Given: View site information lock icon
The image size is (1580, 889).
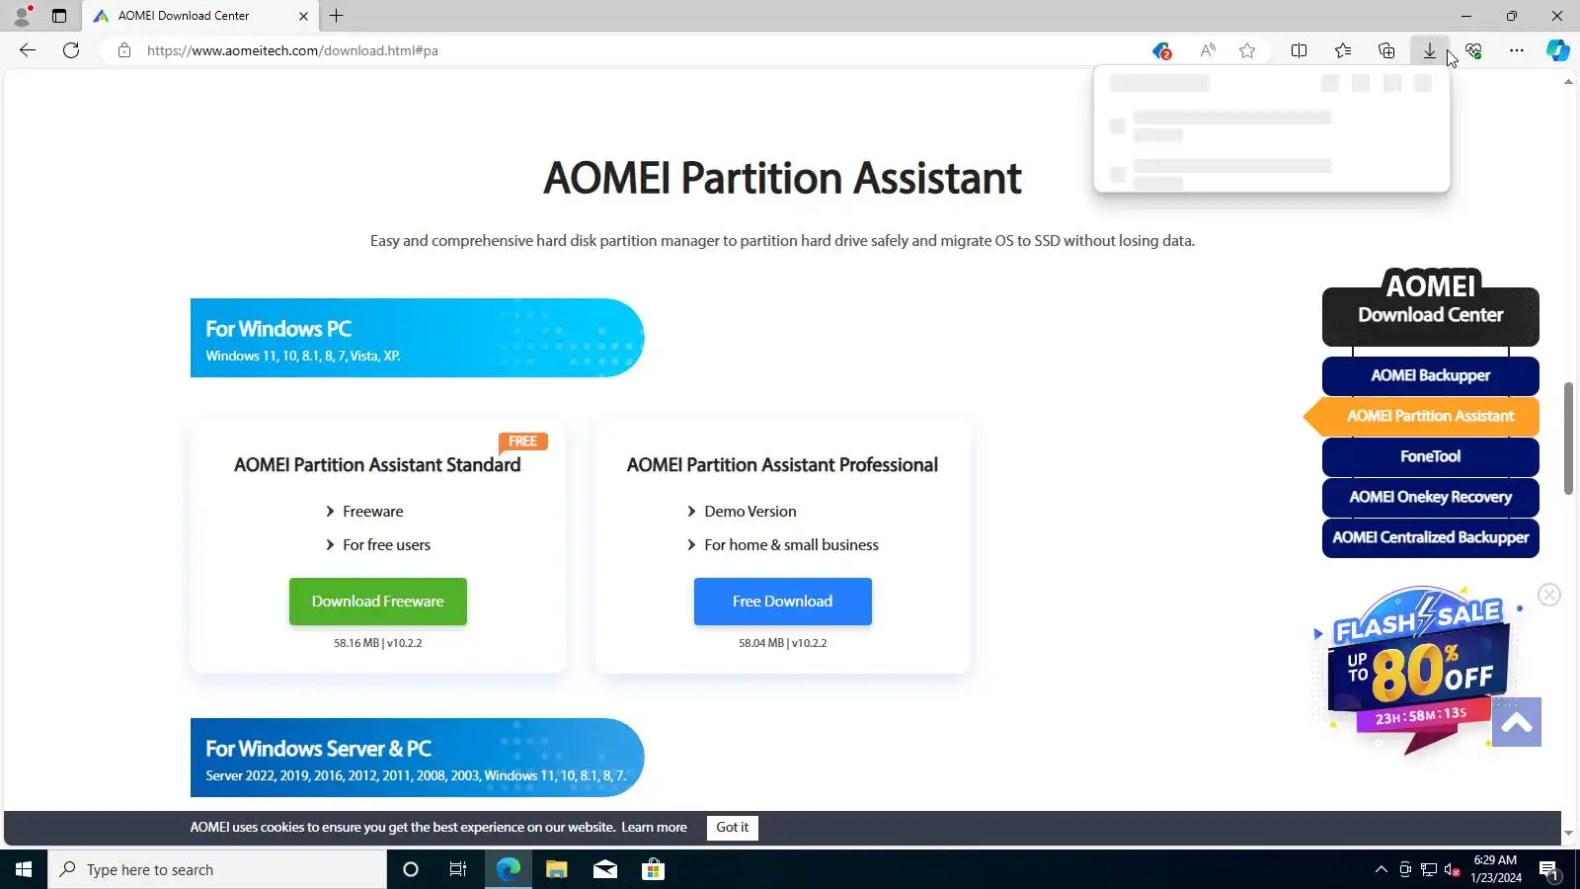Looking at the screenshot, I should [124, 50].
